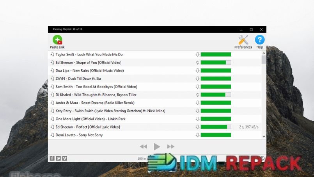The width and height of the screenshot is (314, 177).
Task: Click the download arrow for Dua Lipa New Rules
Action: 197,71
